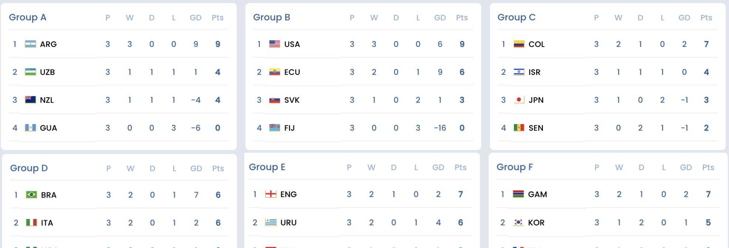This screenshot has height=248, width=729.
Task: Click the Colombia flag in Group C
Action: (519, 44)
